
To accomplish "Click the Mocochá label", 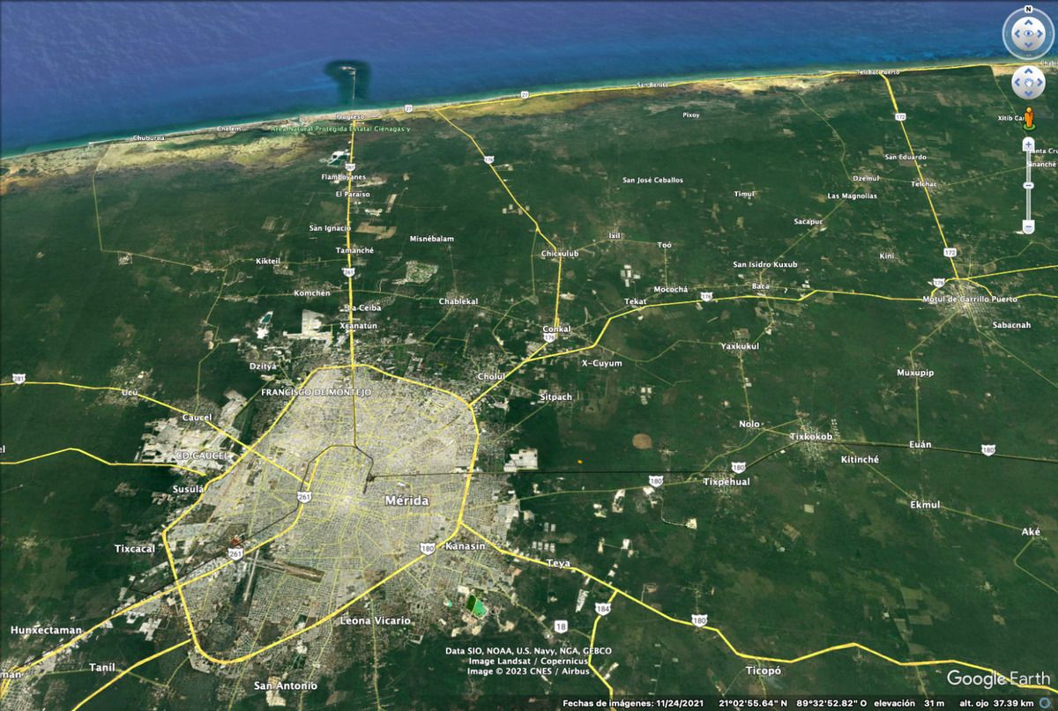I will click(670, 289).
